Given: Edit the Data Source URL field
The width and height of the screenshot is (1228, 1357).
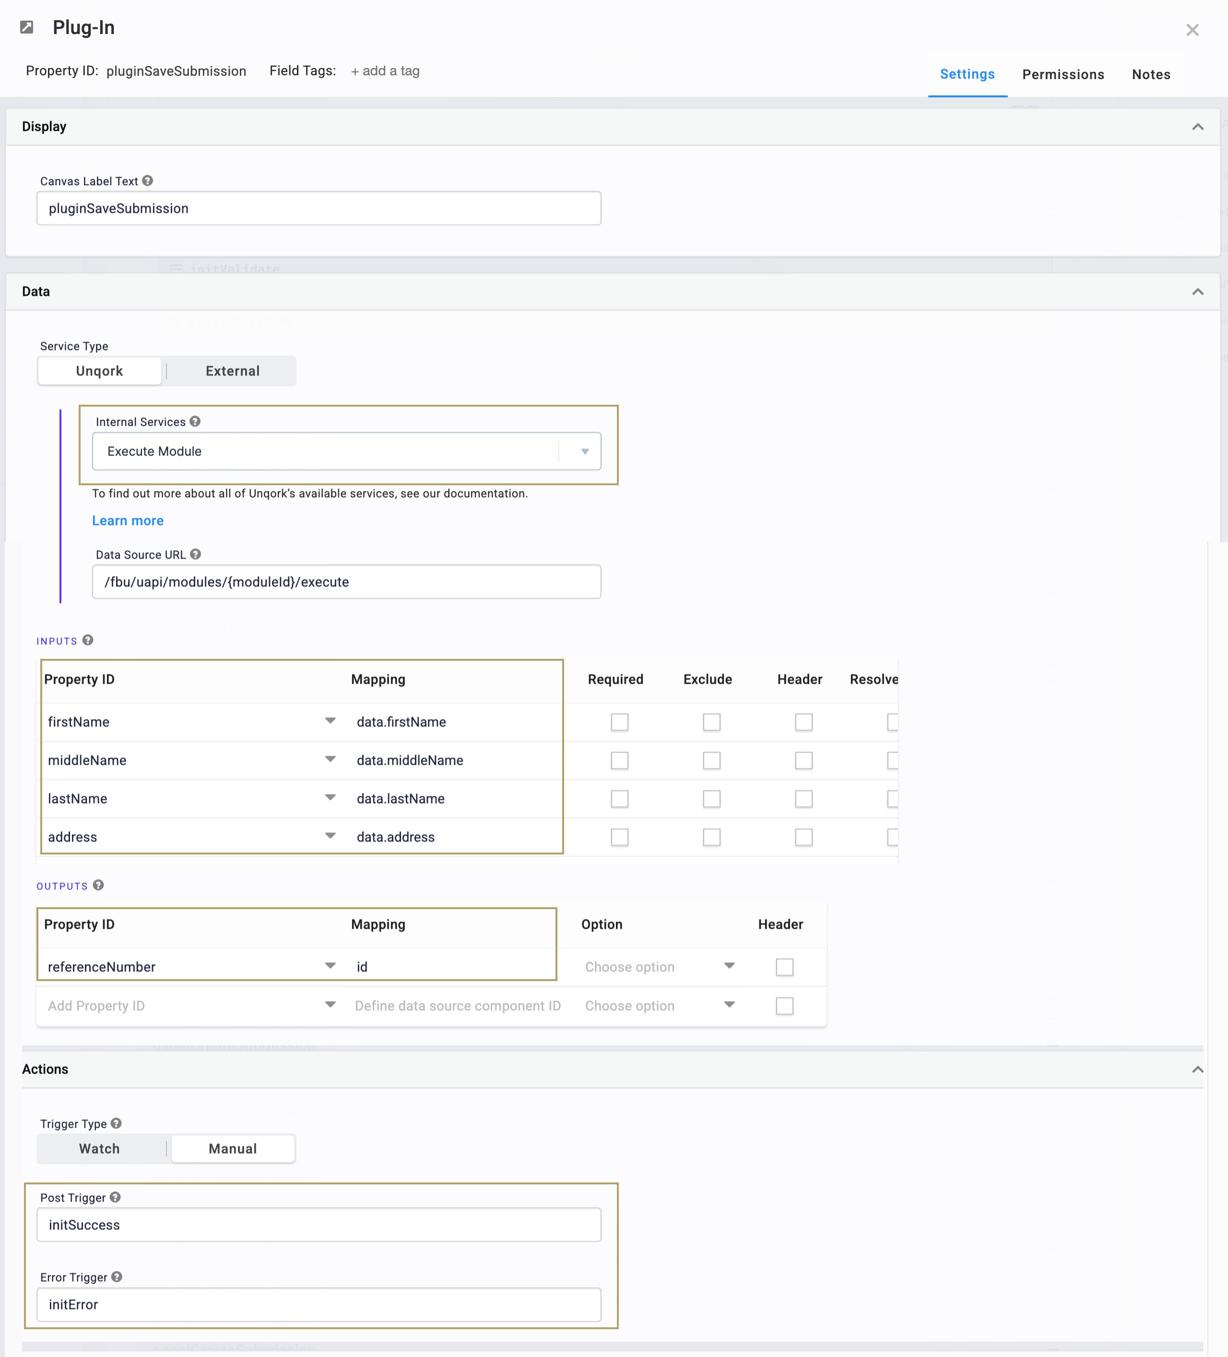Looking at the screenshot, I should 346,582.
